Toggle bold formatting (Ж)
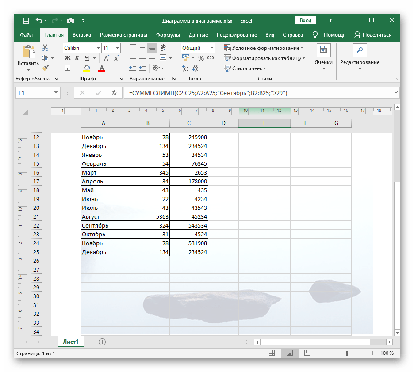The width and height of the screenshot is (414, 372). pyautogui.click(x=68, y=58)
